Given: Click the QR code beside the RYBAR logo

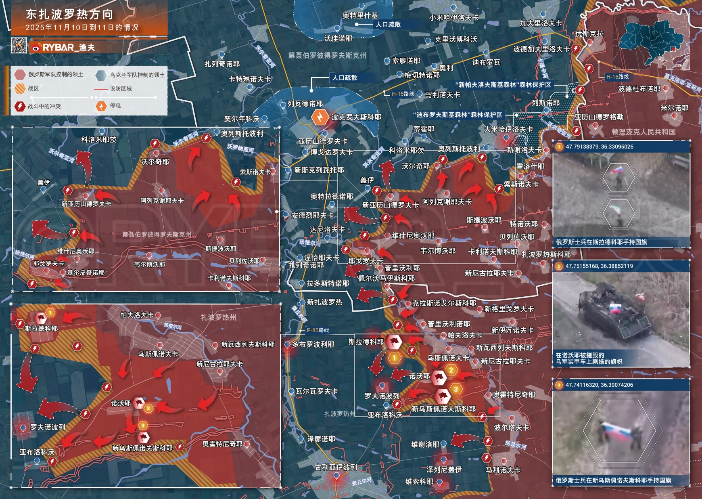Looking at the screenshot, I should 19,46.
